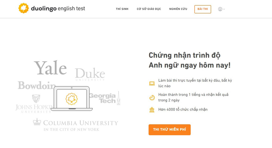Click the Columbia University logo

click(x=75, y=125)
